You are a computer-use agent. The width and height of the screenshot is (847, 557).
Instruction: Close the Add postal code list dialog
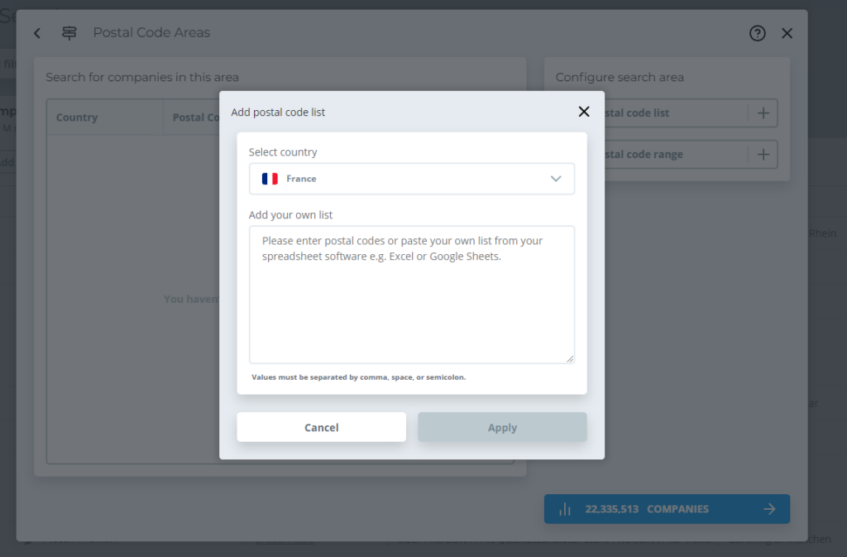[x=584, y=112]
